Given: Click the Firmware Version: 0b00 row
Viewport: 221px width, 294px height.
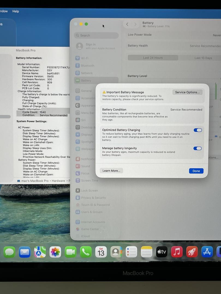Looking at the screenshot, I should coord(38,76).
